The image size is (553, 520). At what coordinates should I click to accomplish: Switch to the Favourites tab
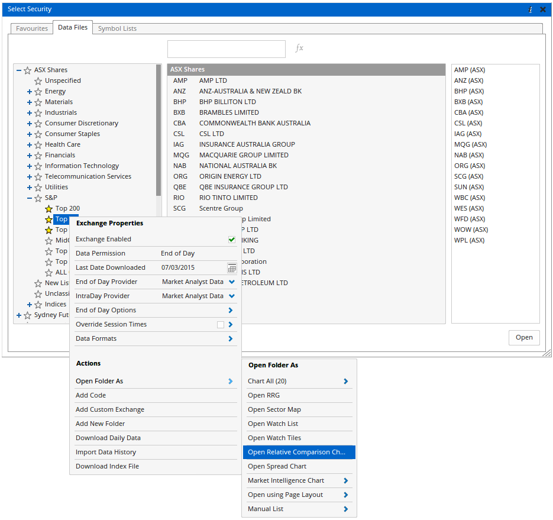pos(32,28)
